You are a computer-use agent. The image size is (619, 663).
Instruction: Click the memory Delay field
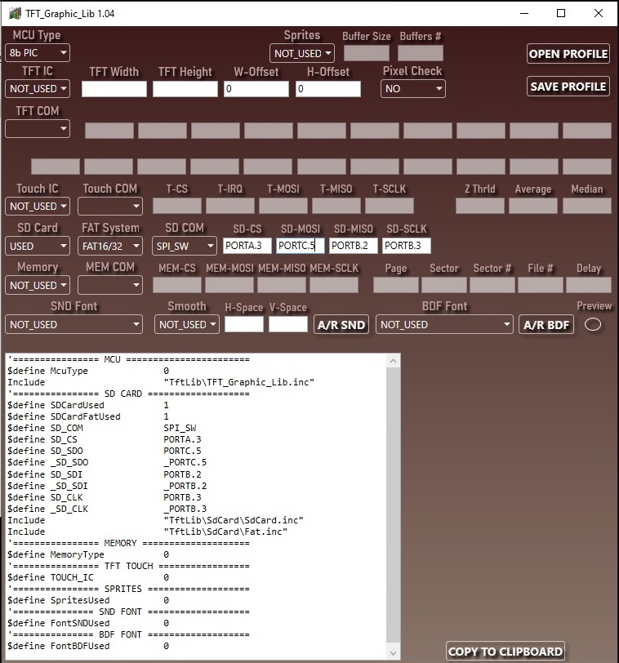(589, 285)
